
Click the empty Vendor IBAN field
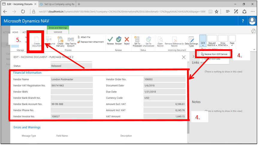pos(72,92)
